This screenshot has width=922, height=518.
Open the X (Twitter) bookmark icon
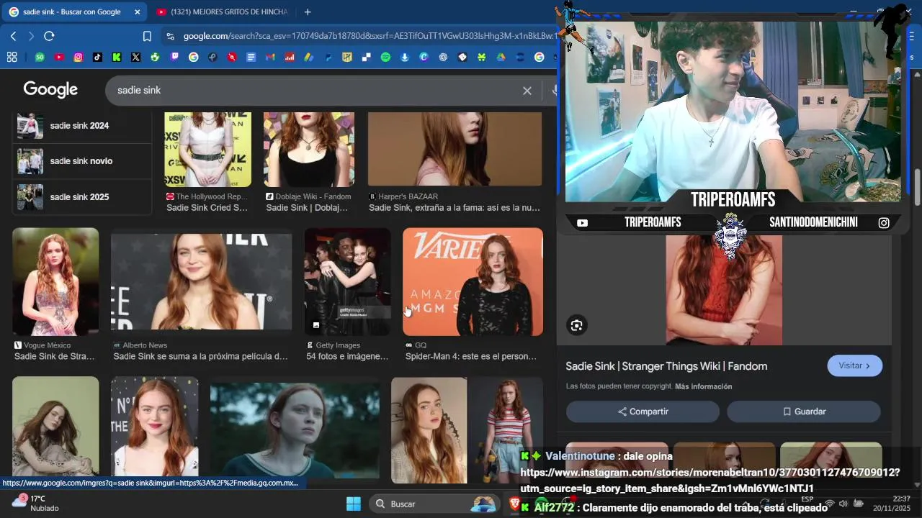tap(135, 57)
